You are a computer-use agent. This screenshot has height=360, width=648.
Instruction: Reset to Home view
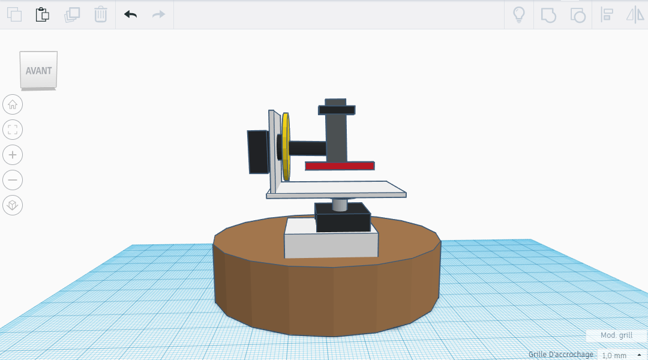[x=13, y=104]
